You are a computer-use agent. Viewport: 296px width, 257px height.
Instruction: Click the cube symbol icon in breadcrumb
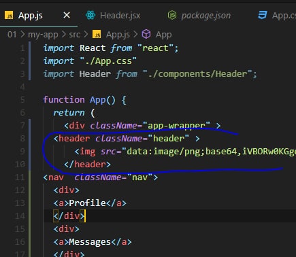tap(146, 35)
